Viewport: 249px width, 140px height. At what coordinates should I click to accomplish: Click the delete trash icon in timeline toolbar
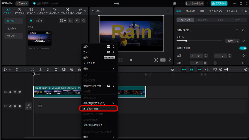pyautogui.click(x=56, y=69)
